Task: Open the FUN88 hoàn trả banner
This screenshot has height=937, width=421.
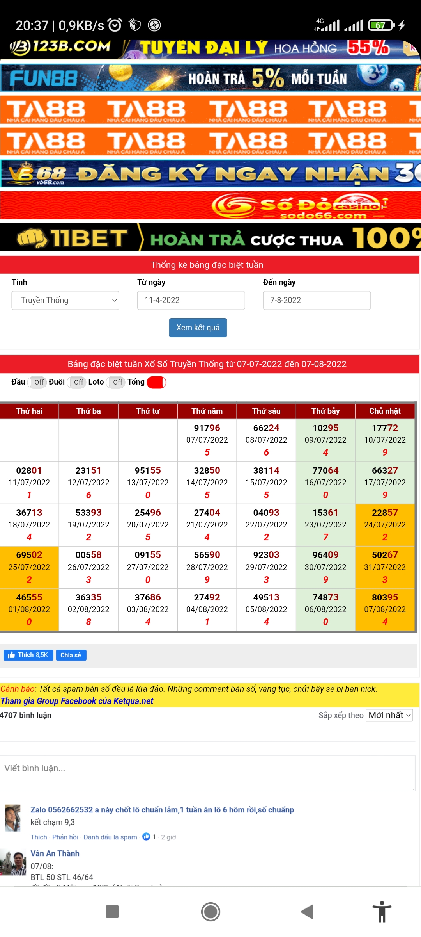Action: tap(210, 78)
